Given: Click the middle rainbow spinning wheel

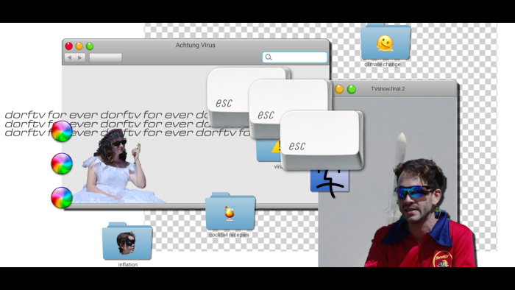Looking at the screenshot, I should click(62, 163).
